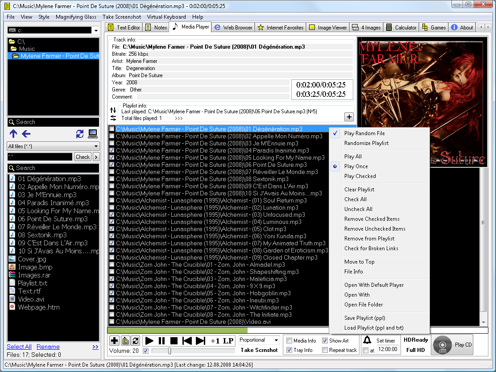Screen dimensions: 496x372
Task: Open the File menu
Action: click(x=10, y=17)
